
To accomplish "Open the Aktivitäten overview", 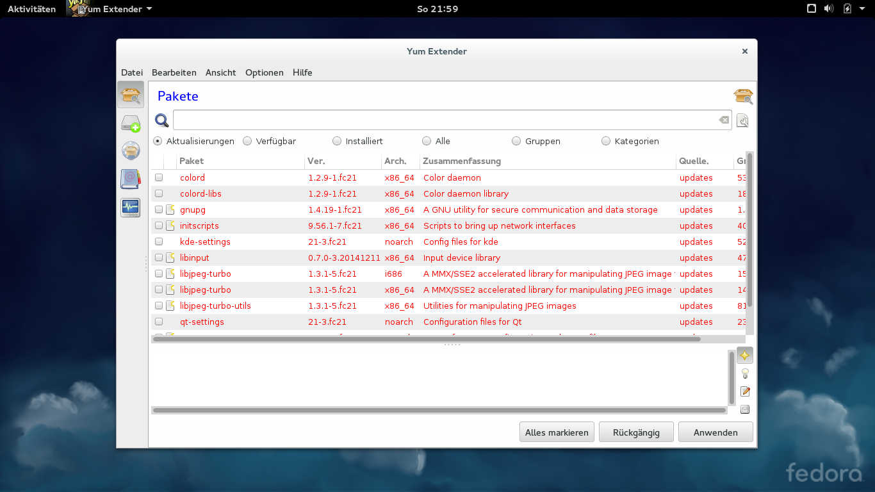I will pyautogui.click(x=32, y=8).
